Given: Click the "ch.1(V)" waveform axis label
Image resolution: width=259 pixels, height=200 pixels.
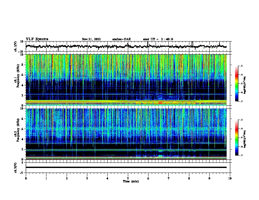Looking at the screenshot, I should 16,46.
